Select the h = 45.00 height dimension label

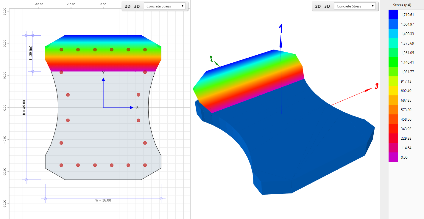pyautogui.click(x=24, y=108)
